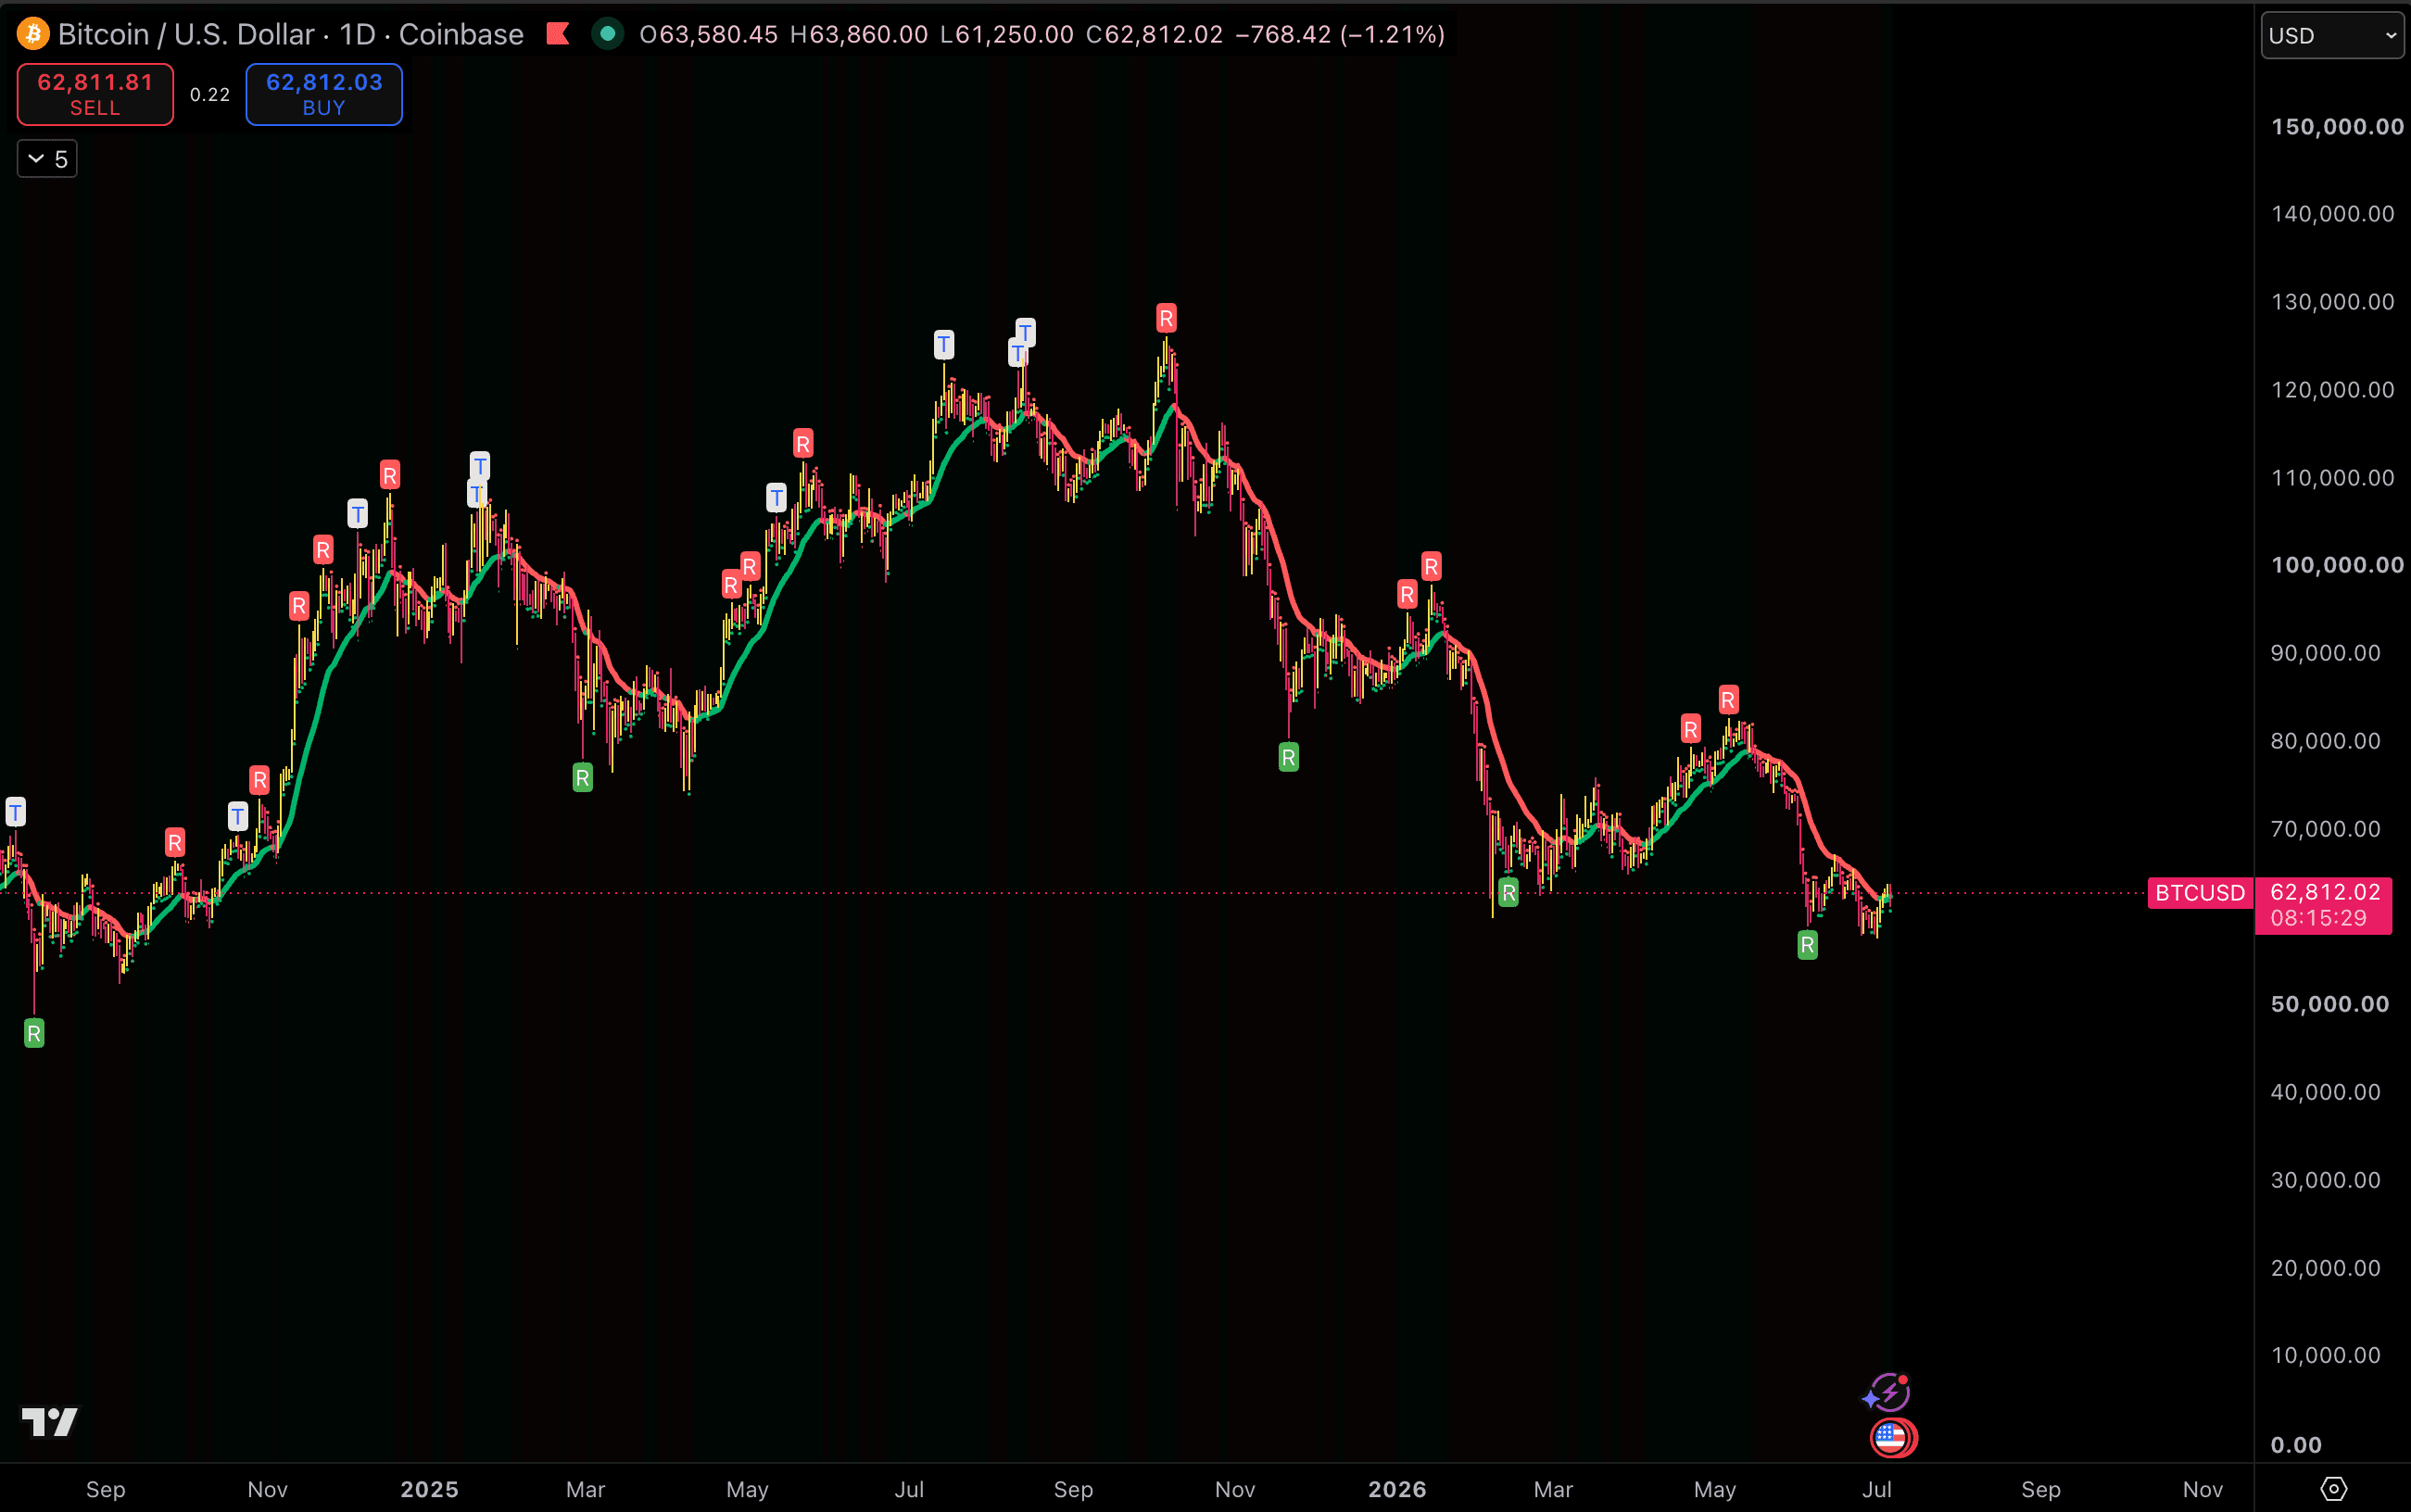Click the high value H63,860.00
The image size is (2411, 1512).
[x=859, y=34]
